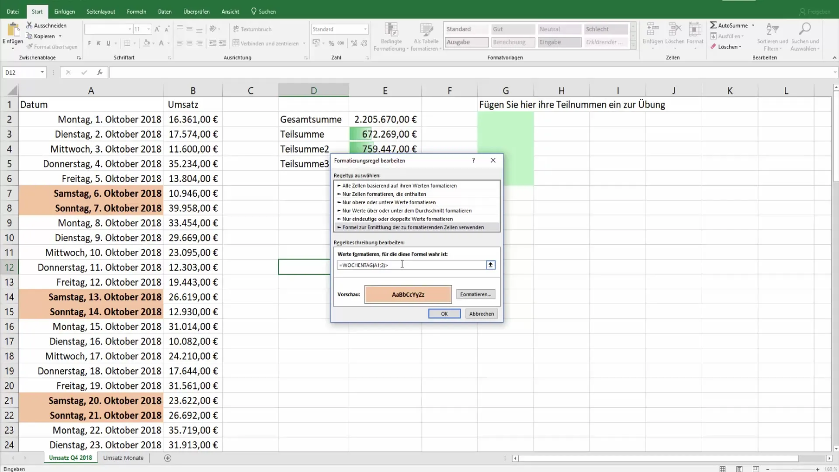Open AutoSumme dropdown arrow
This screenshot has height=472, width=839.
[x=753, y=25]
